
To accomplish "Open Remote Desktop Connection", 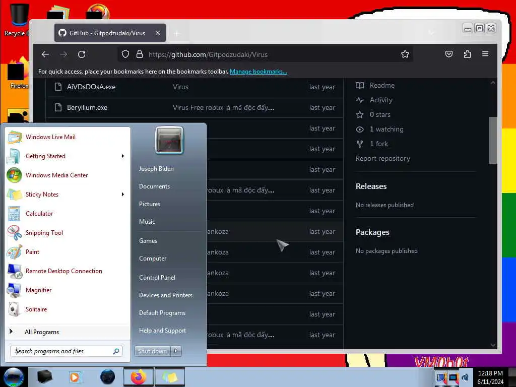I will click(x=68, y=271).
